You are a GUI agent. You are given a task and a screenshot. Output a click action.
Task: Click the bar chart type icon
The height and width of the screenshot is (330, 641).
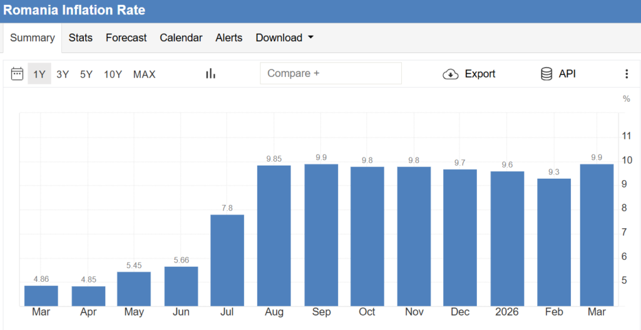[210, 74]
